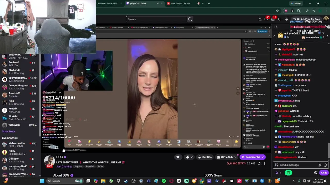Click the Prime loot crown icon with 17 badge
330x185 pixels.
click(x=273, y=19)
